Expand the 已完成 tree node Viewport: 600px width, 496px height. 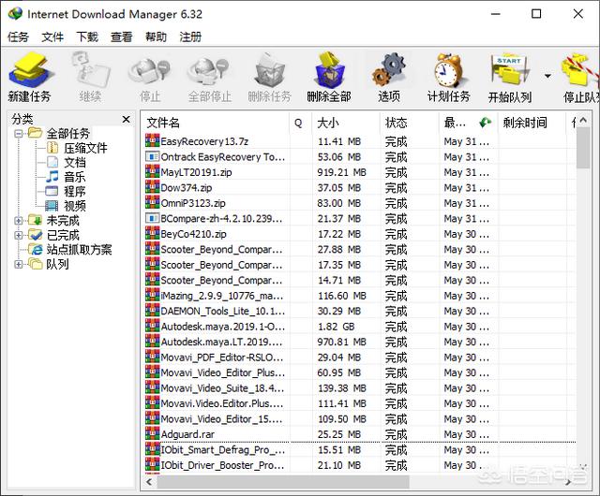point(18,235)
